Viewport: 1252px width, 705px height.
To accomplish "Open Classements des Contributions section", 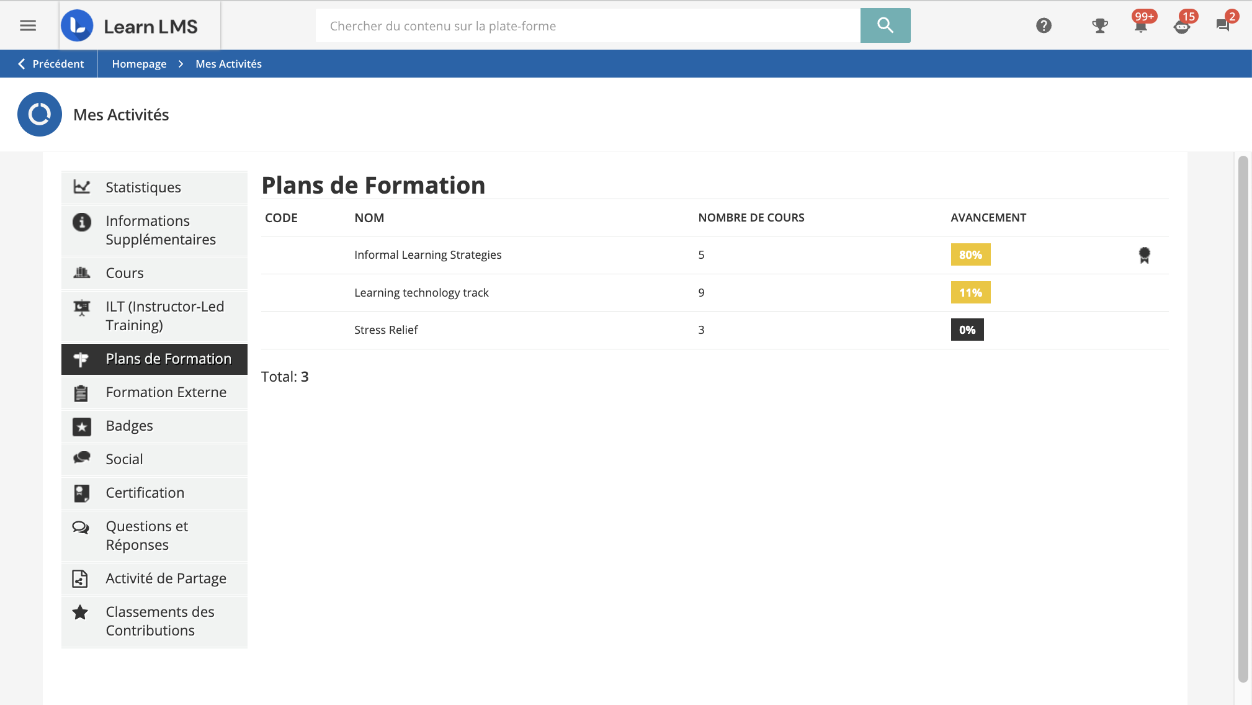I will [x=154, y=621].
